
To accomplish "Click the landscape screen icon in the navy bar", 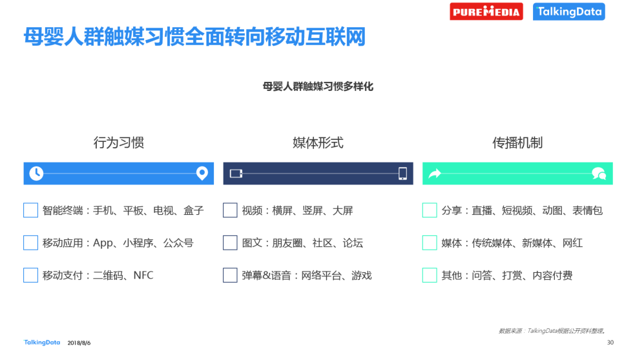I will click(x=236, y=174).
